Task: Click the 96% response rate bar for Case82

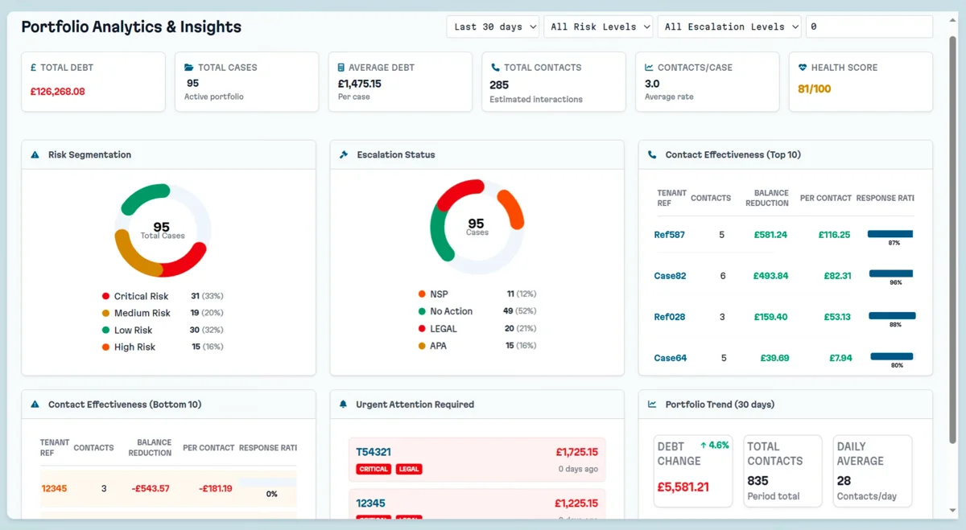Action: tap(892, 273)
